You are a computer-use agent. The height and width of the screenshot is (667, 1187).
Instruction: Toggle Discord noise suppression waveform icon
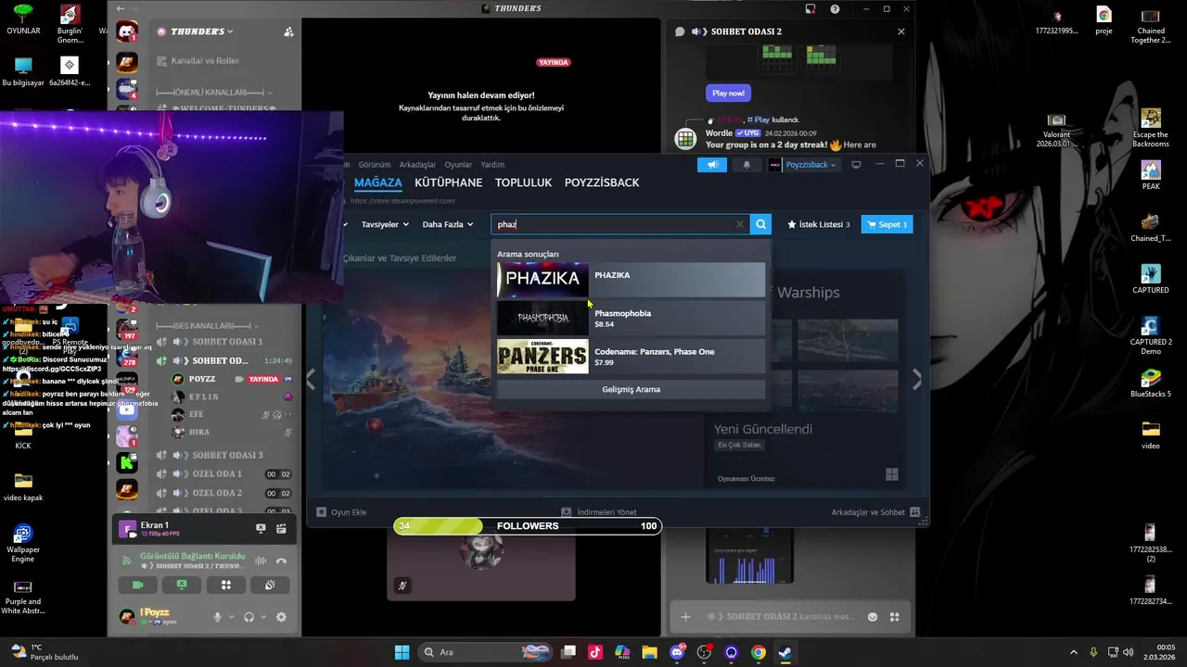[x=261, y=561]
